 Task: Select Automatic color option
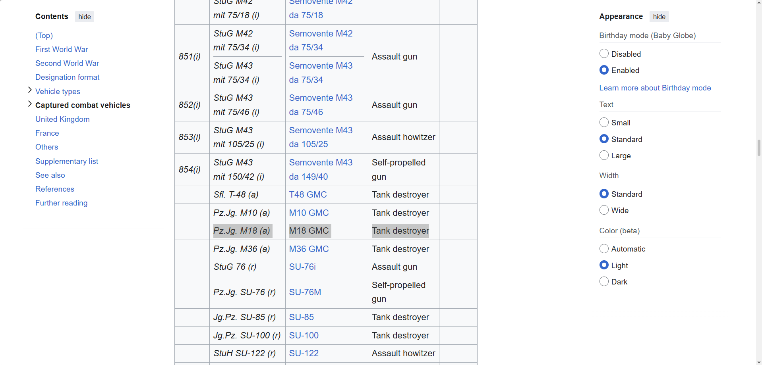pyautogui.click(x=604, y=248)
